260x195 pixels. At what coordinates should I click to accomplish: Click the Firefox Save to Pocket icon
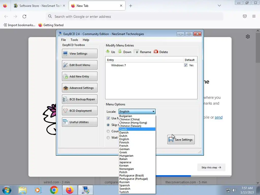[x=245, y=16]
